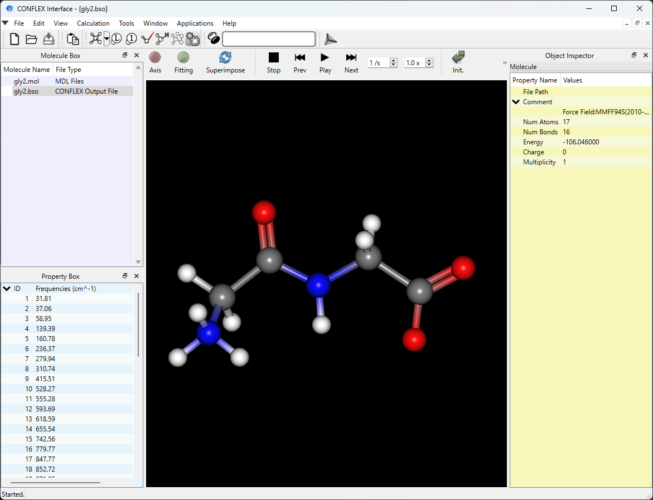Click the bond measurement toolbar icon
The image size is (653, 500).
point(147,39)
